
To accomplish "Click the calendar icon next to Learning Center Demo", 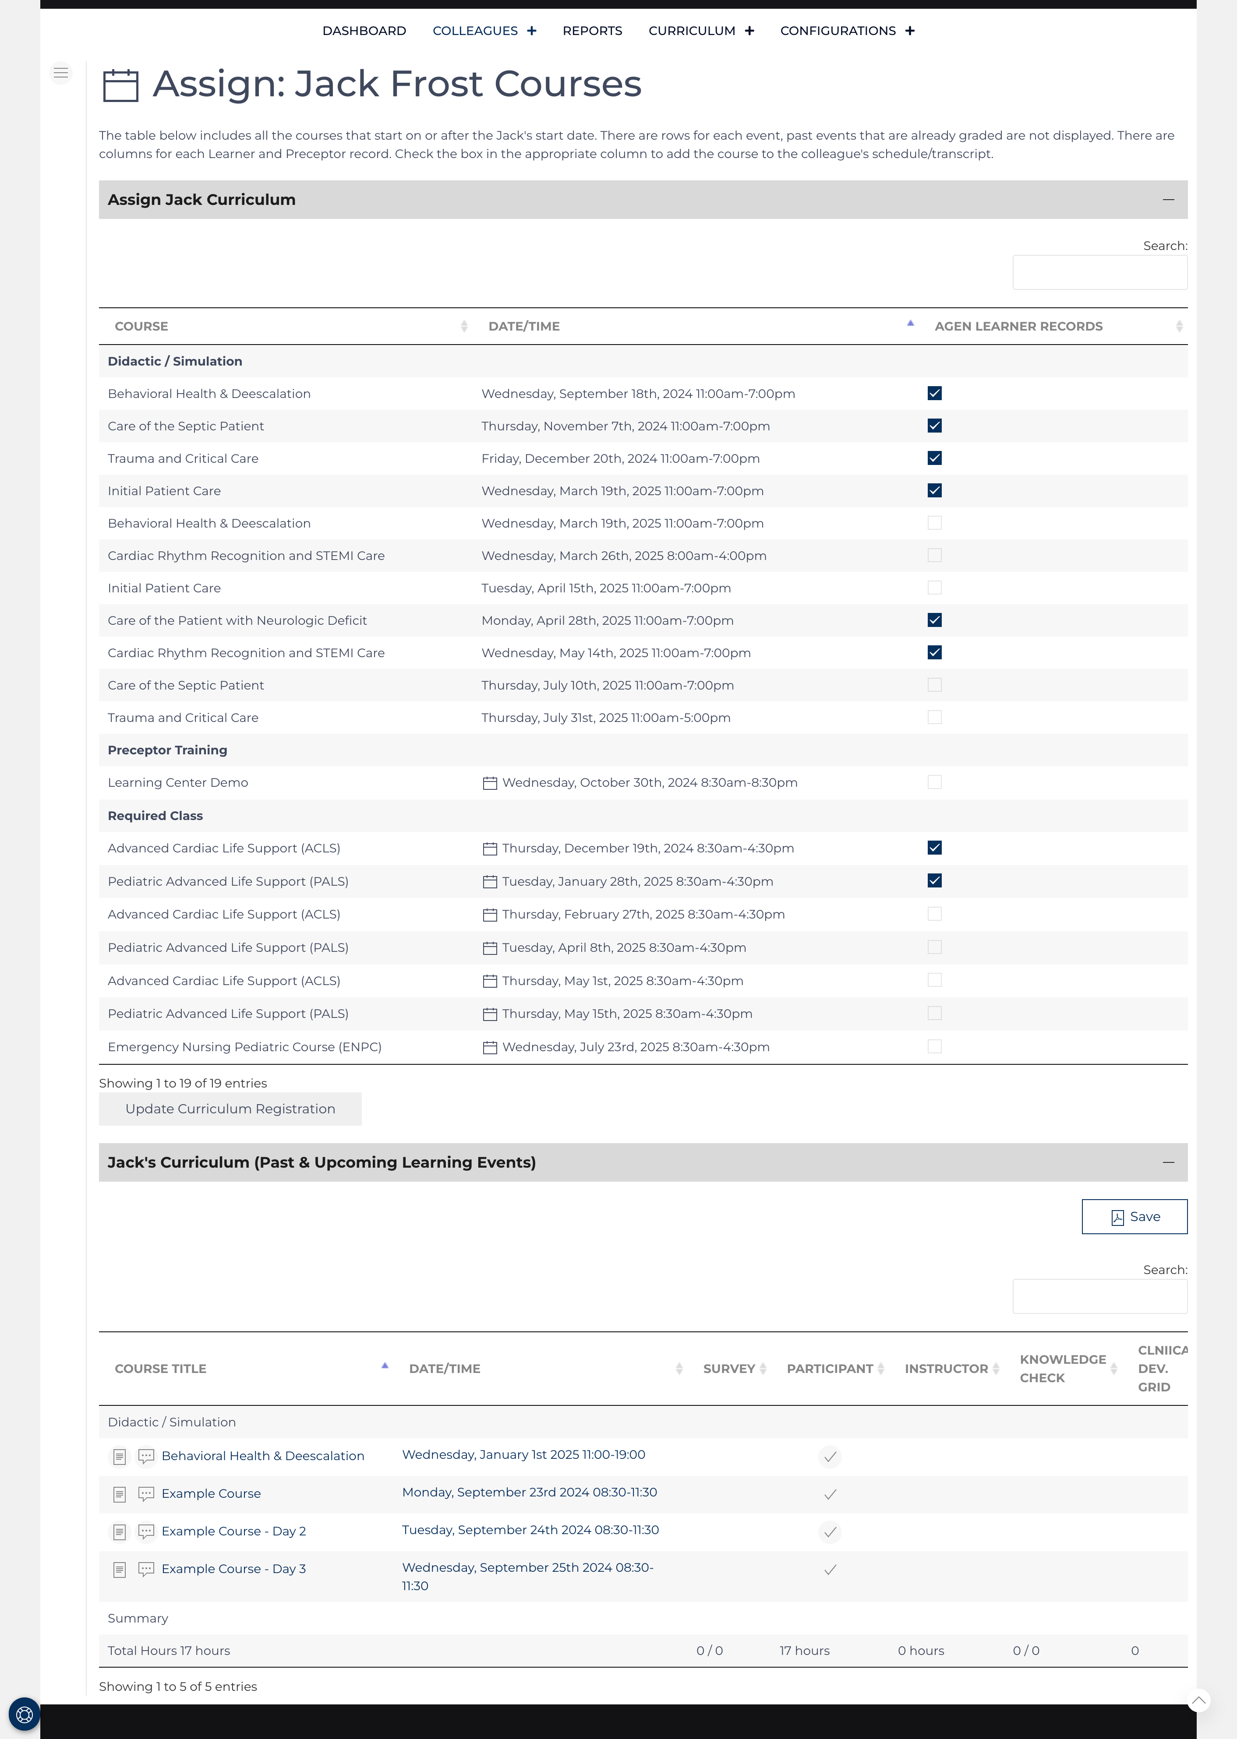I will 491,782.
